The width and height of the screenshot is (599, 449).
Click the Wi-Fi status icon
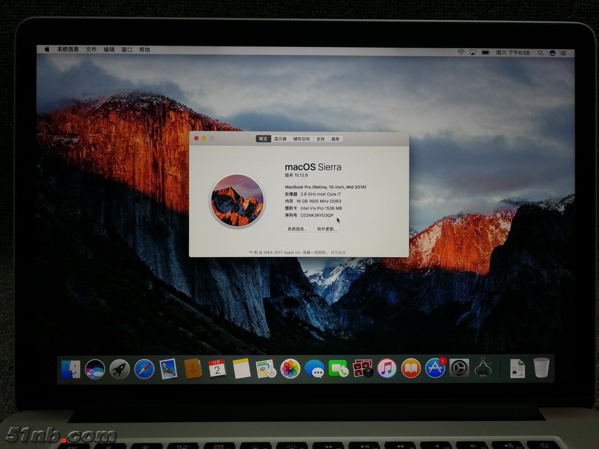click(x=461, y=52)
